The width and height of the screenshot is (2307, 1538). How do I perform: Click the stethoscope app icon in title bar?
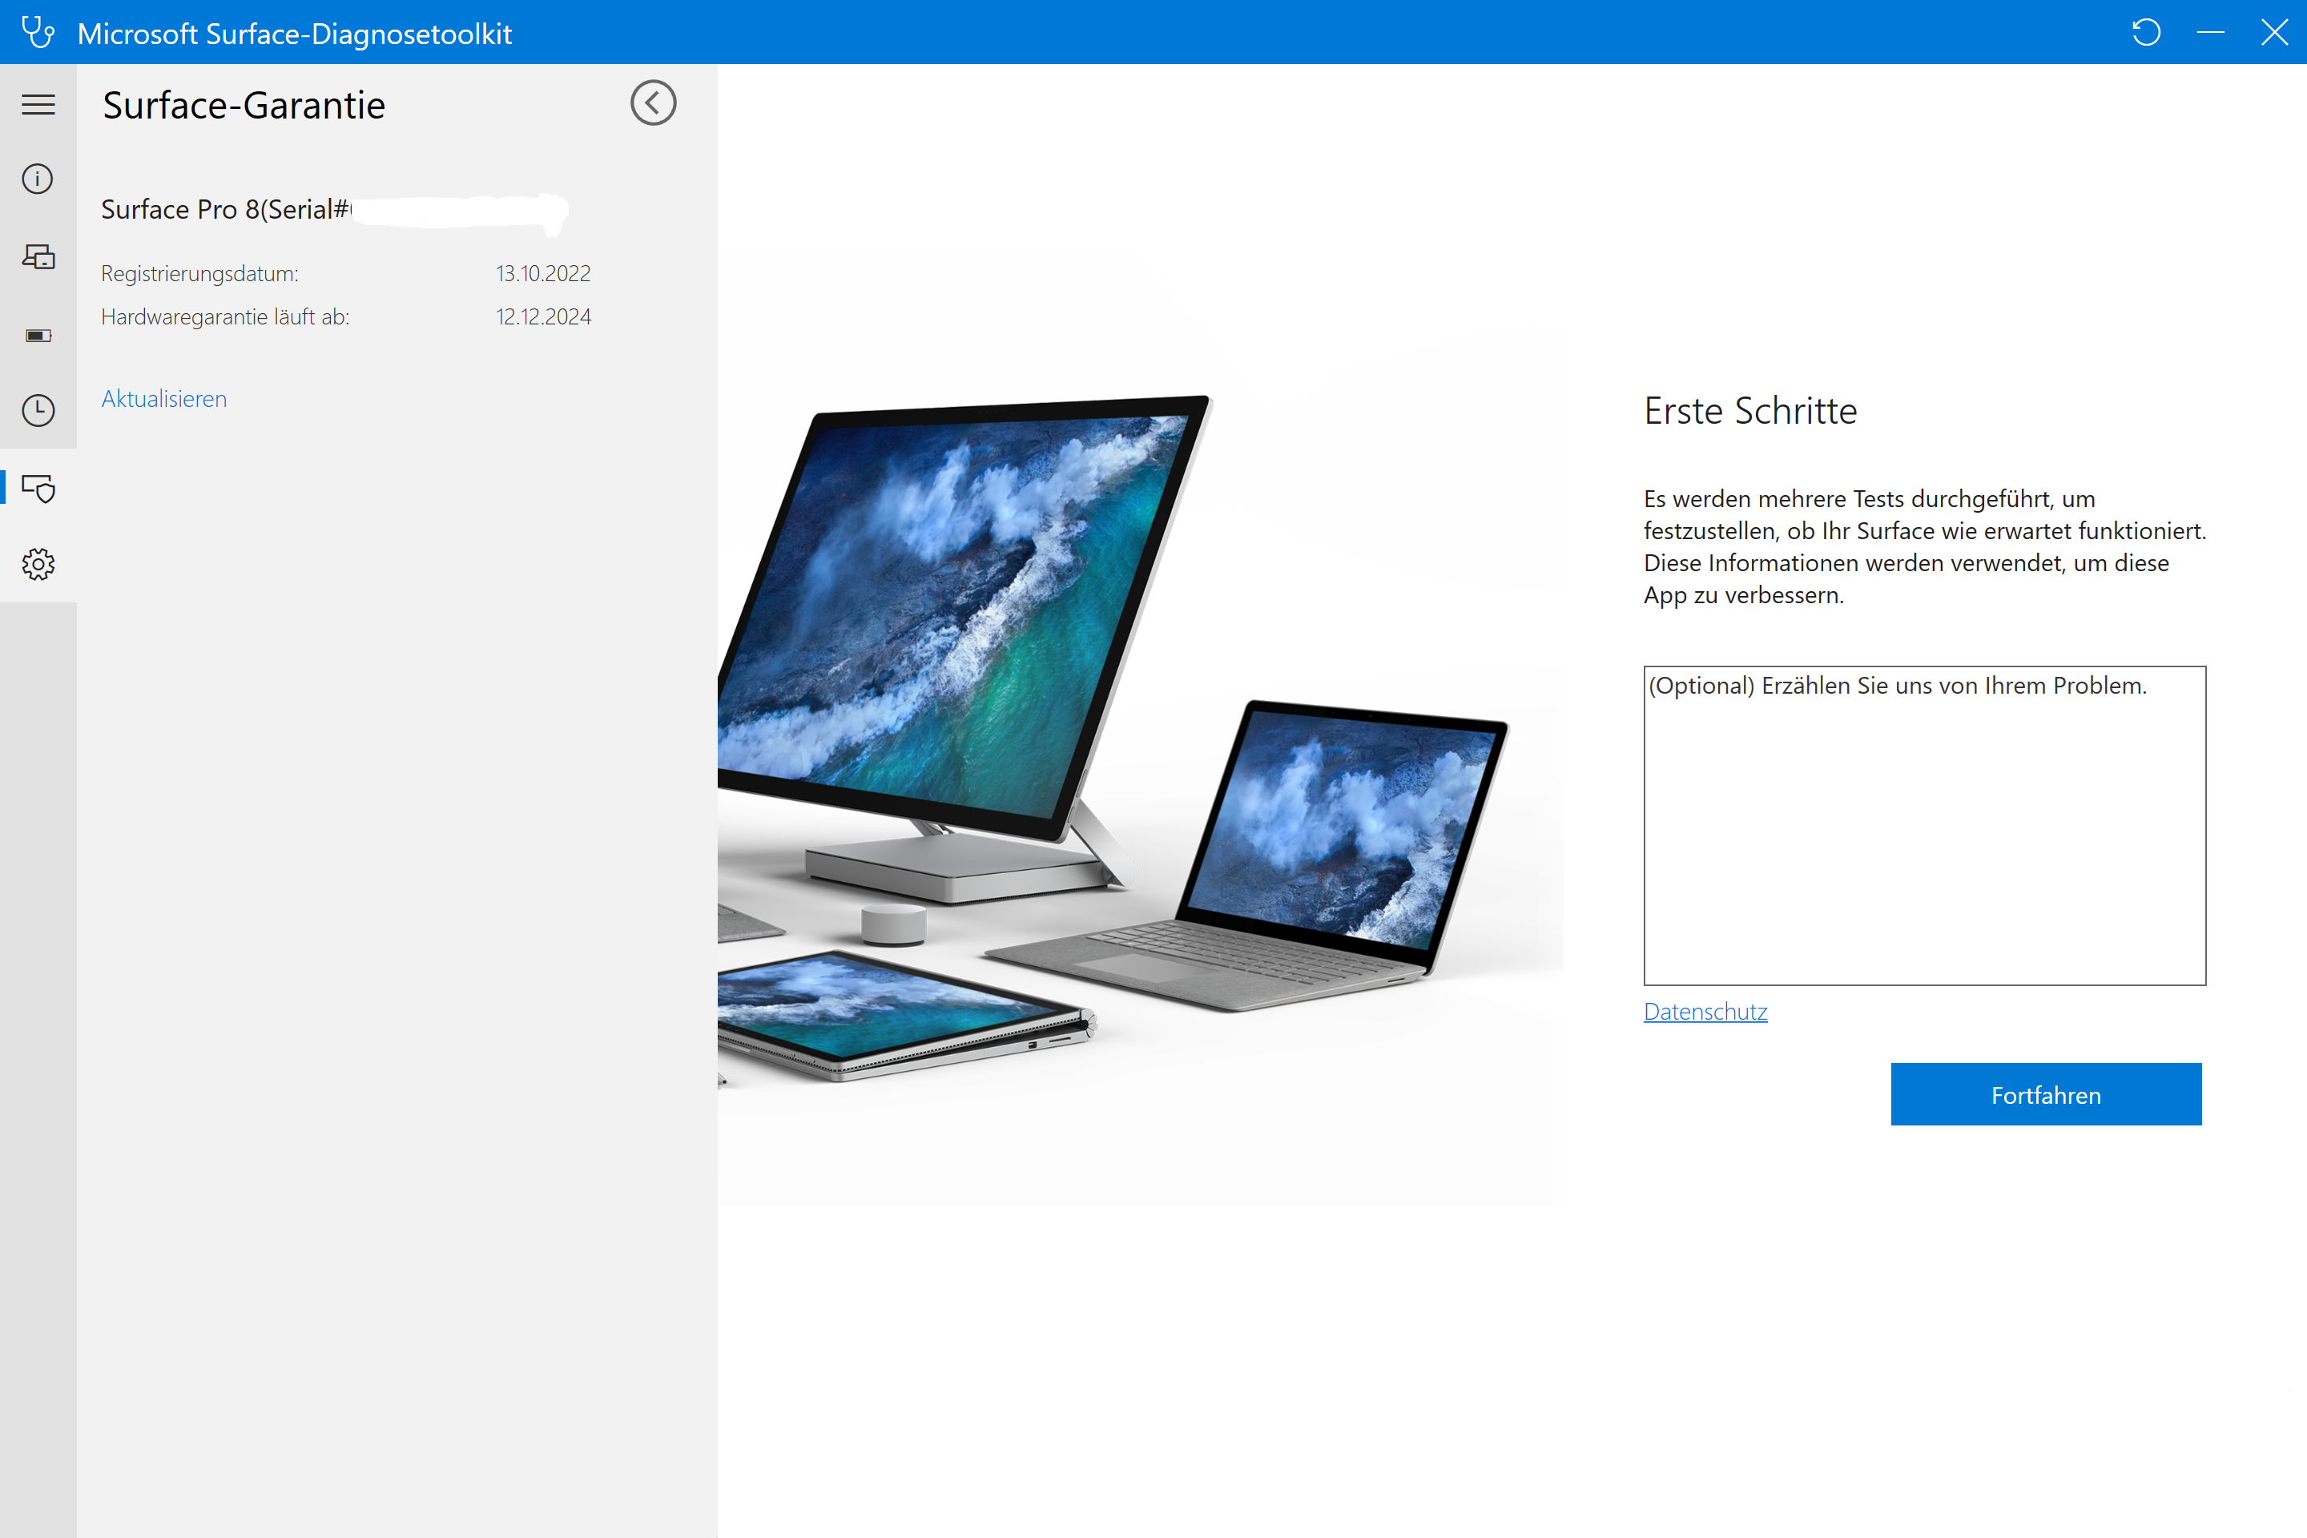pyautogui.click(x=38, y=32)
